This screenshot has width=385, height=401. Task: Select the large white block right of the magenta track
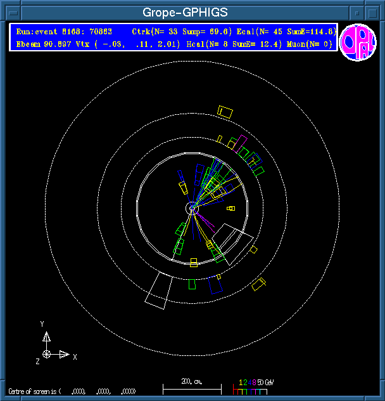tap(233, 239)
